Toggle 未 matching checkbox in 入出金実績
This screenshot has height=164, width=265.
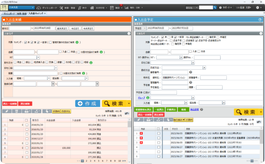tap(25, 42)
